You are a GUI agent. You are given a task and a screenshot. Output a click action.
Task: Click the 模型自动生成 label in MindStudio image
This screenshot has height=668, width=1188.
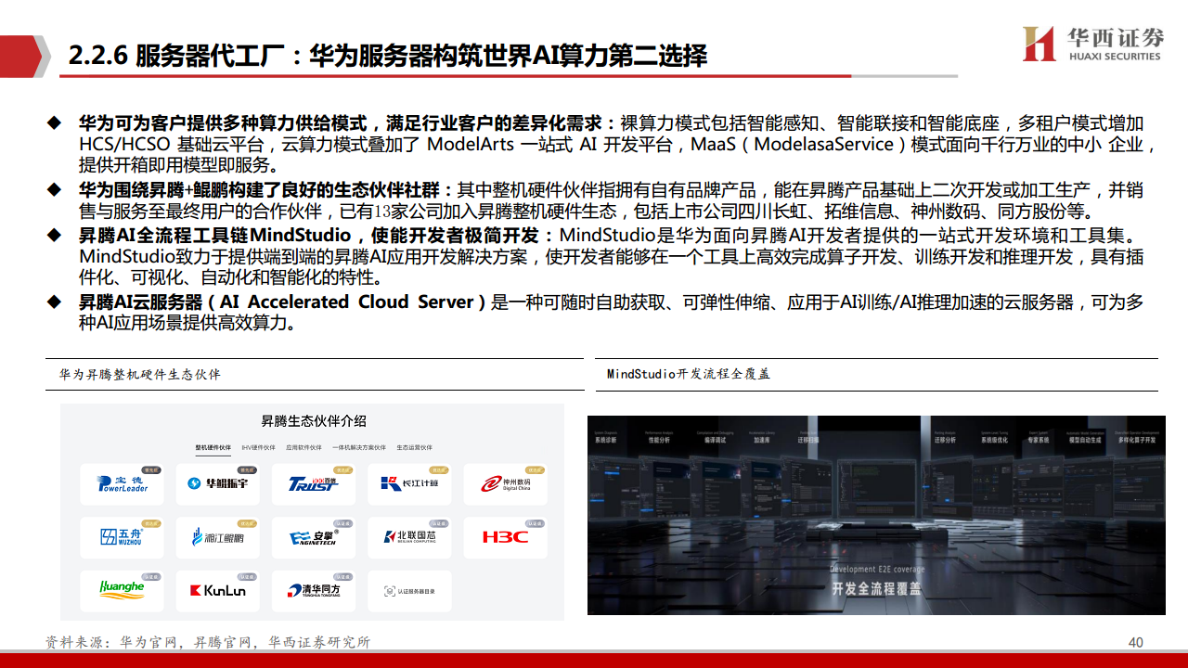(x=1085, y=440)
